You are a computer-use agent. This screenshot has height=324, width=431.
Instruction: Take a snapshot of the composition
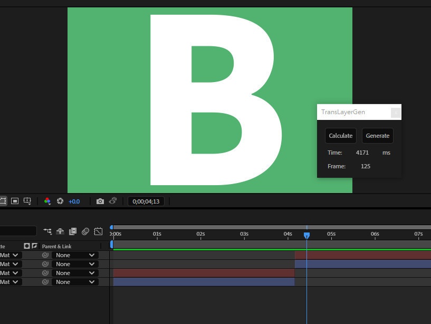coord(99,201)
